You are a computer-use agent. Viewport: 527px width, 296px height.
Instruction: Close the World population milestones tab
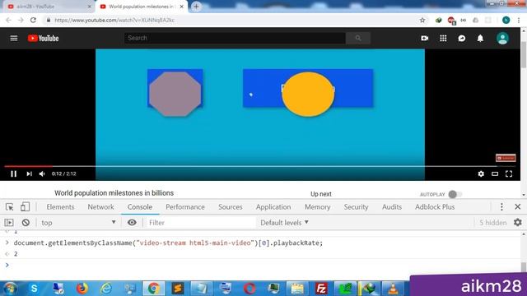point(182,7)
